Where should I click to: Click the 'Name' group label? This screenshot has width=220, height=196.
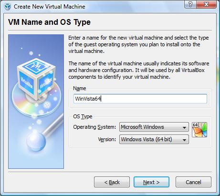click(x=80, y=88)
